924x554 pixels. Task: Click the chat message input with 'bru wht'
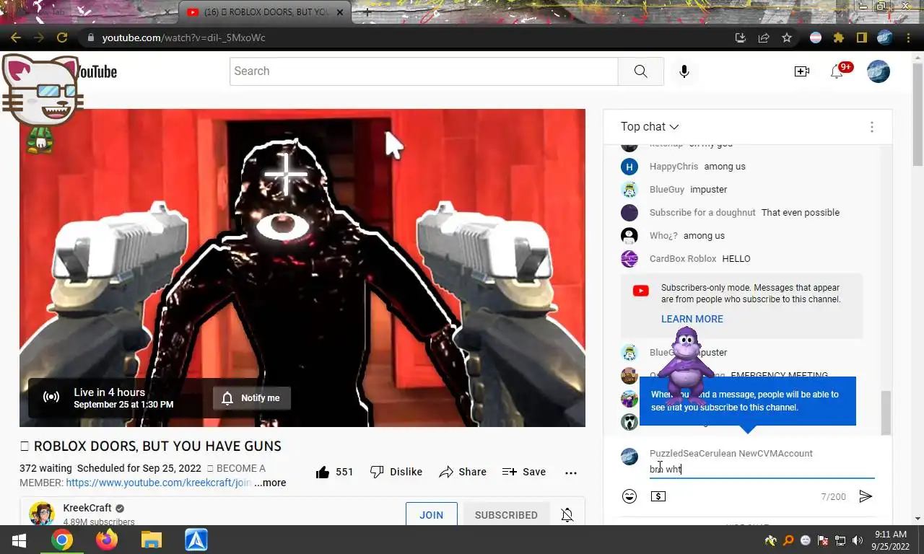[x=762, y=470]
